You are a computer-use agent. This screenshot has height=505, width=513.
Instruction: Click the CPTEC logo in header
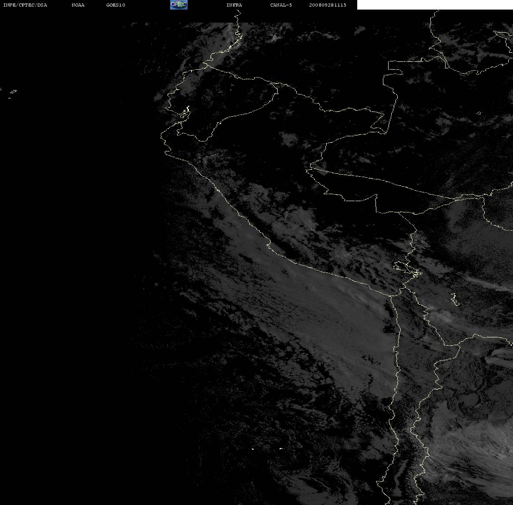179,5
